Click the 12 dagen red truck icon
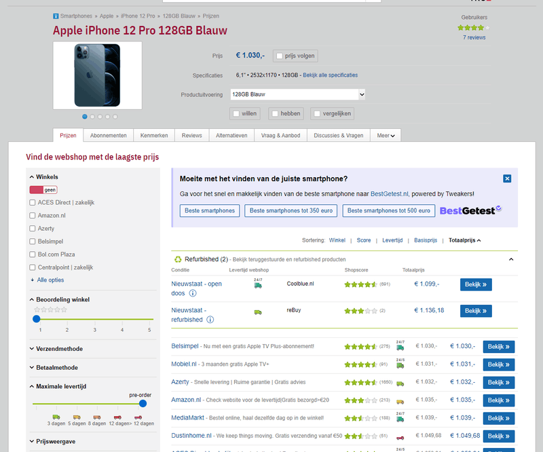This screenshot has width=543, height=452. tap(117, 417)
